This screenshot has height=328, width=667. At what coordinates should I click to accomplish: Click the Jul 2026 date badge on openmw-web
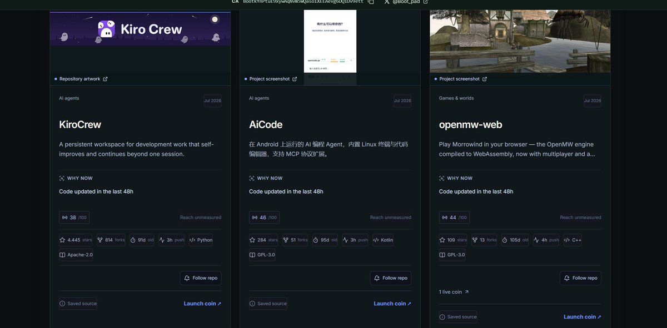(593, 100)
